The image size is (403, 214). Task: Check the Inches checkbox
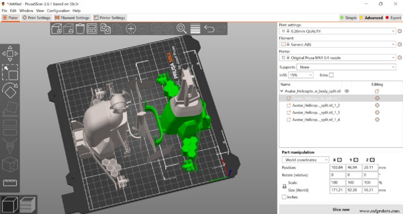(284, 197)
